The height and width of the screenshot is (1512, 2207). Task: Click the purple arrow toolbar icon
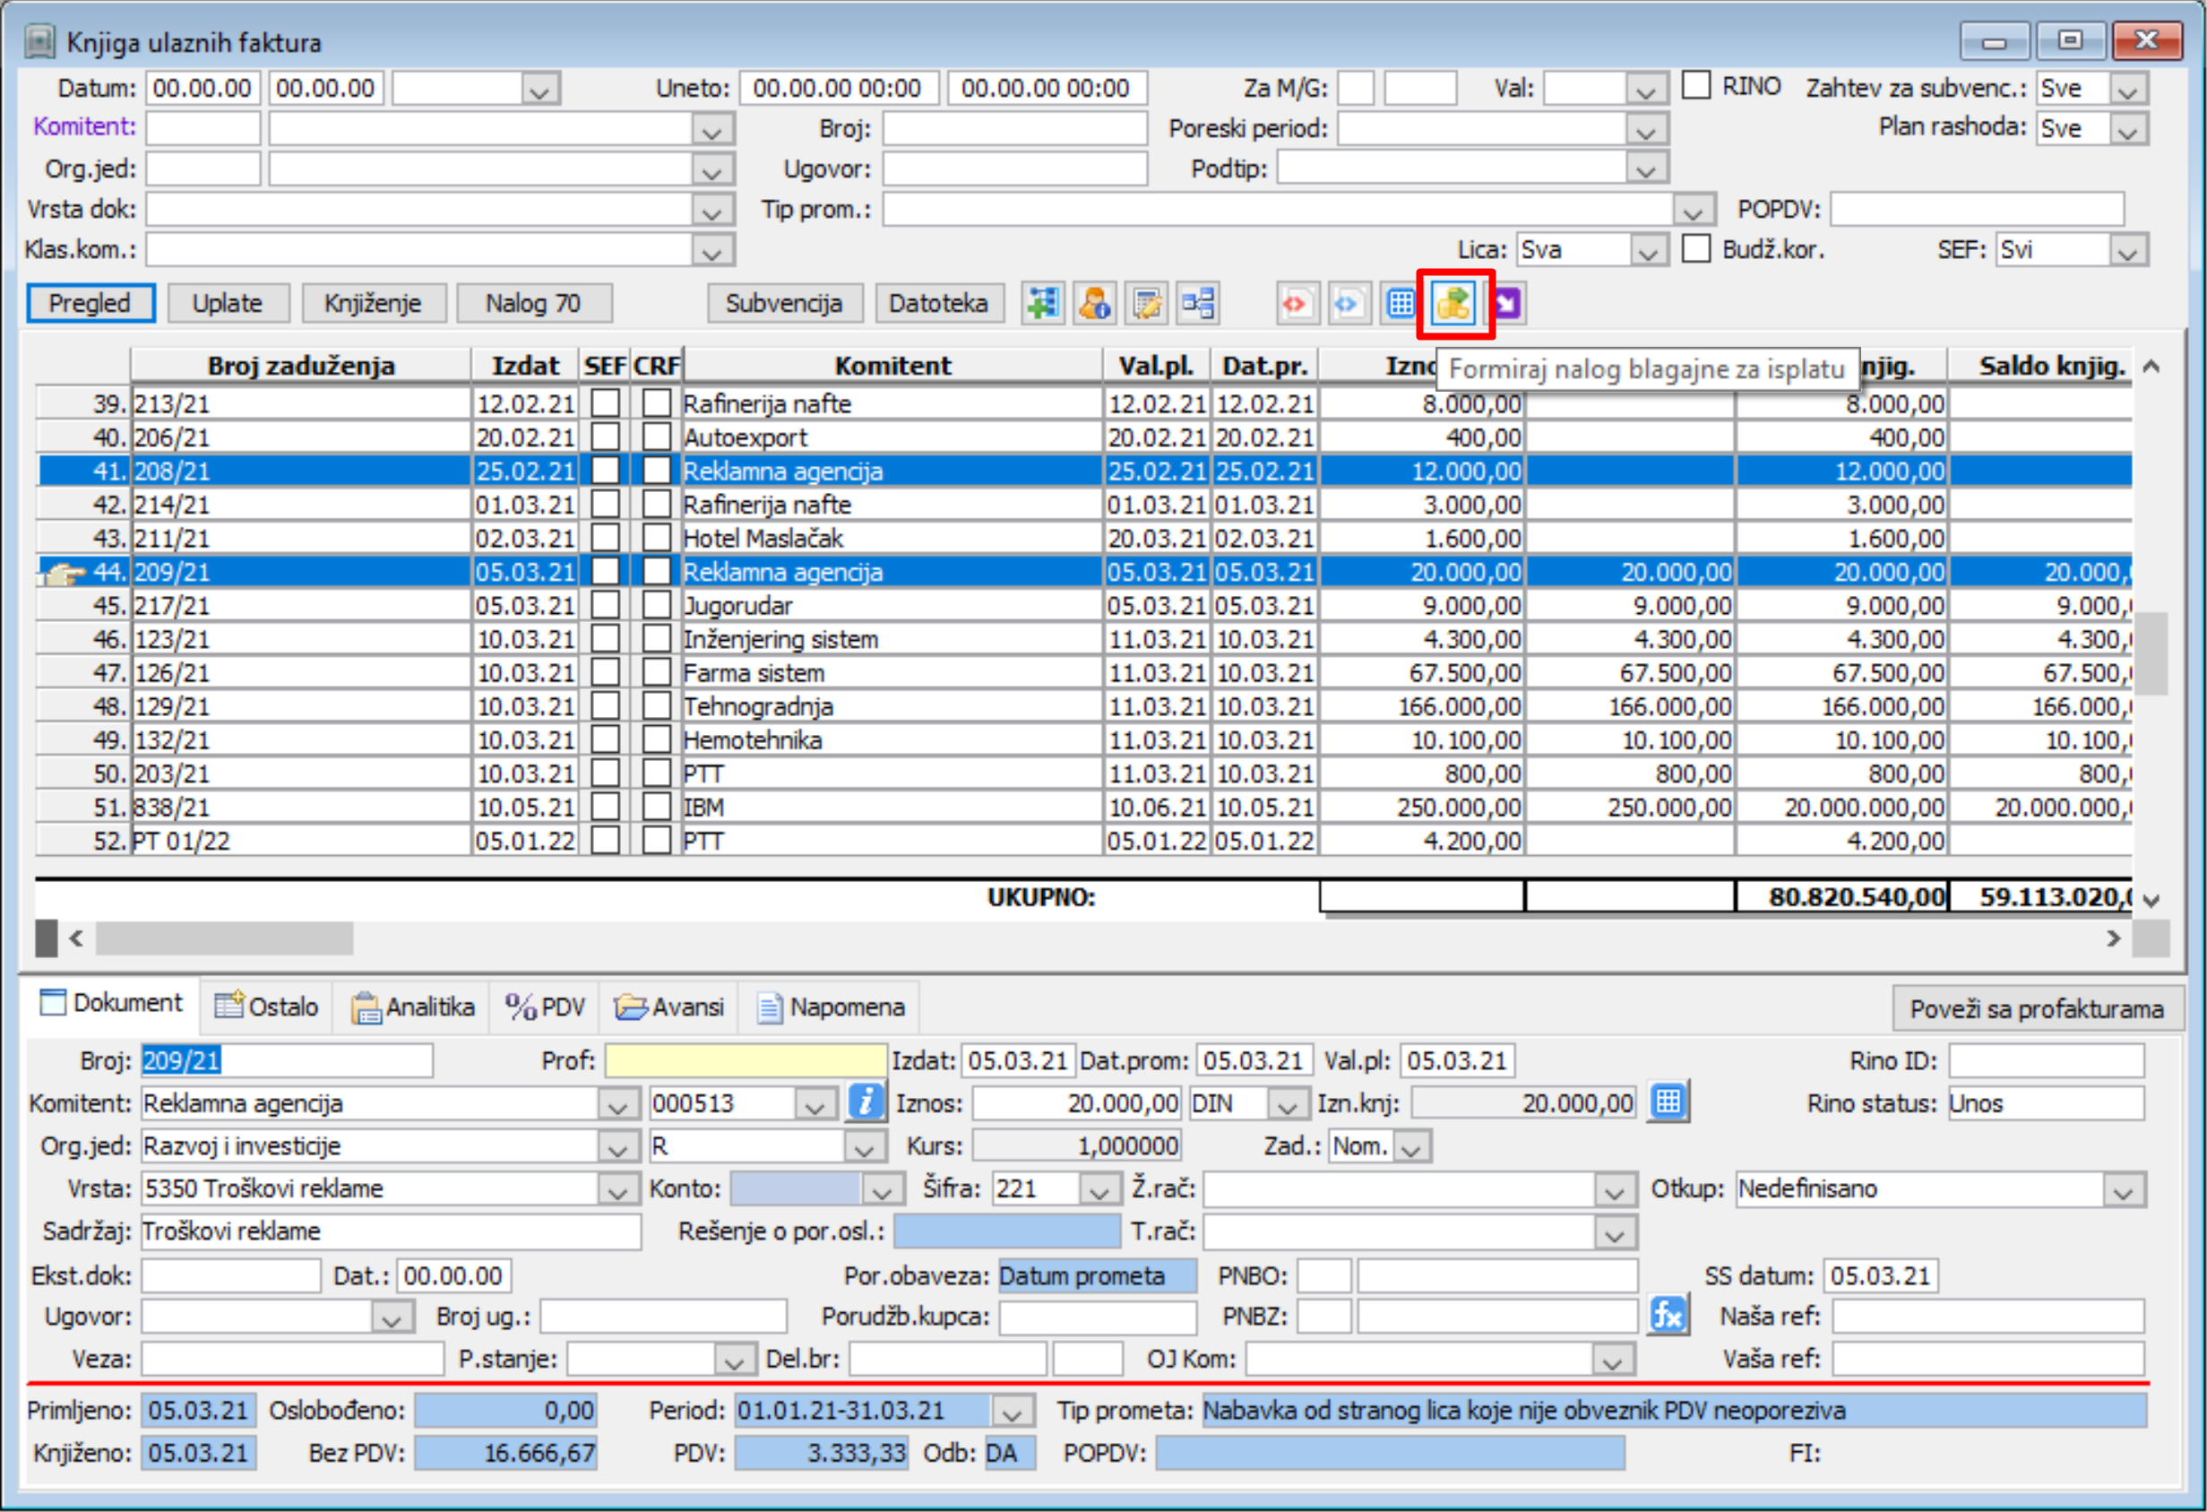click(x=1507, y=304)
